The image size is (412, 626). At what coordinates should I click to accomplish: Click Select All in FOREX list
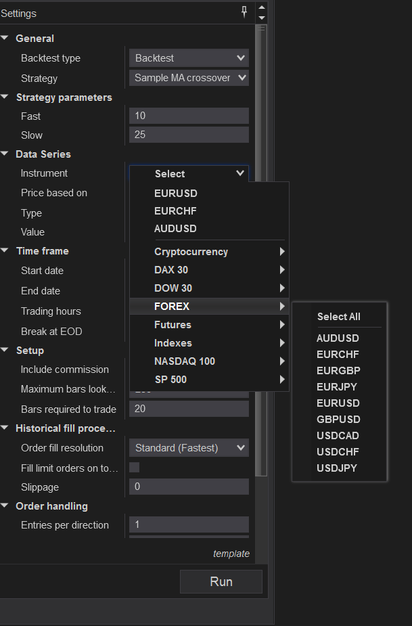click(x=339, y=317)
